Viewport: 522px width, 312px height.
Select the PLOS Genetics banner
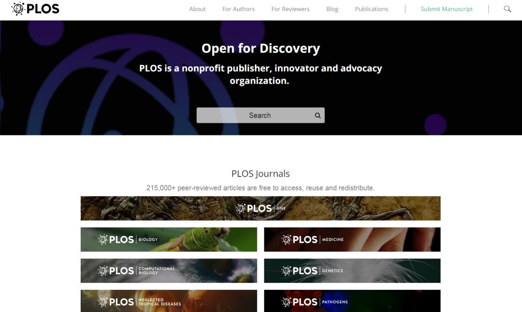(x=352, y=271)
